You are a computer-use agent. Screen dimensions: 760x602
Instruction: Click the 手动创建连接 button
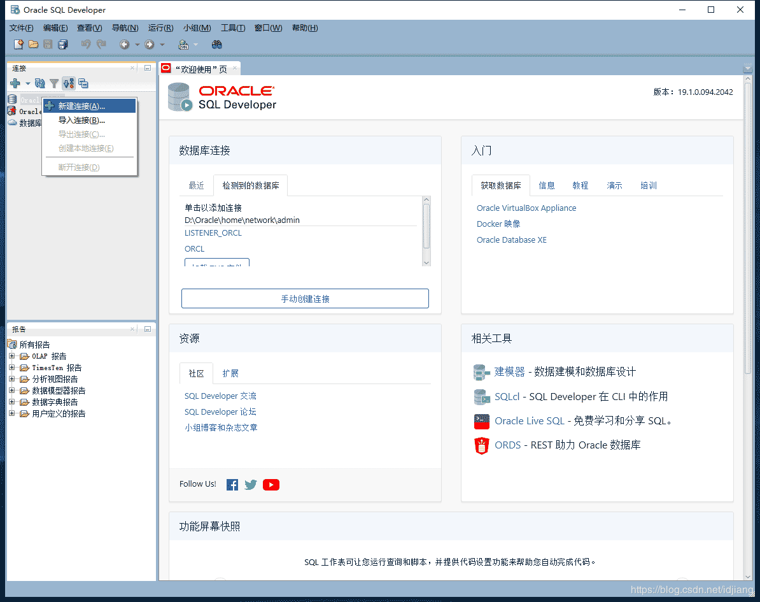(x=304, y=298)
